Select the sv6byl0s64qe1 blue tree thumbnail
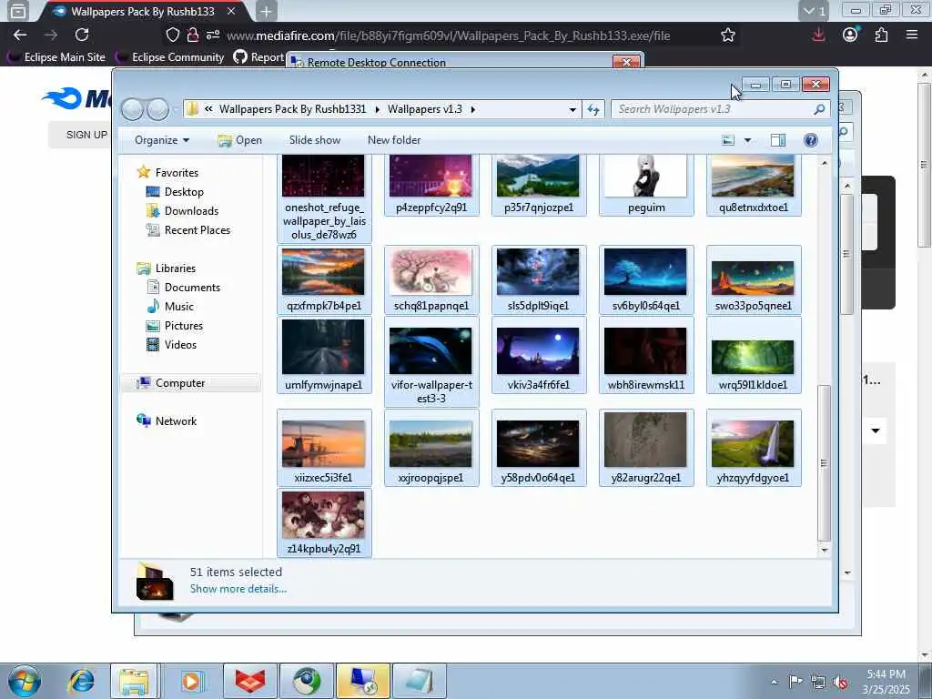 [646, 279]
